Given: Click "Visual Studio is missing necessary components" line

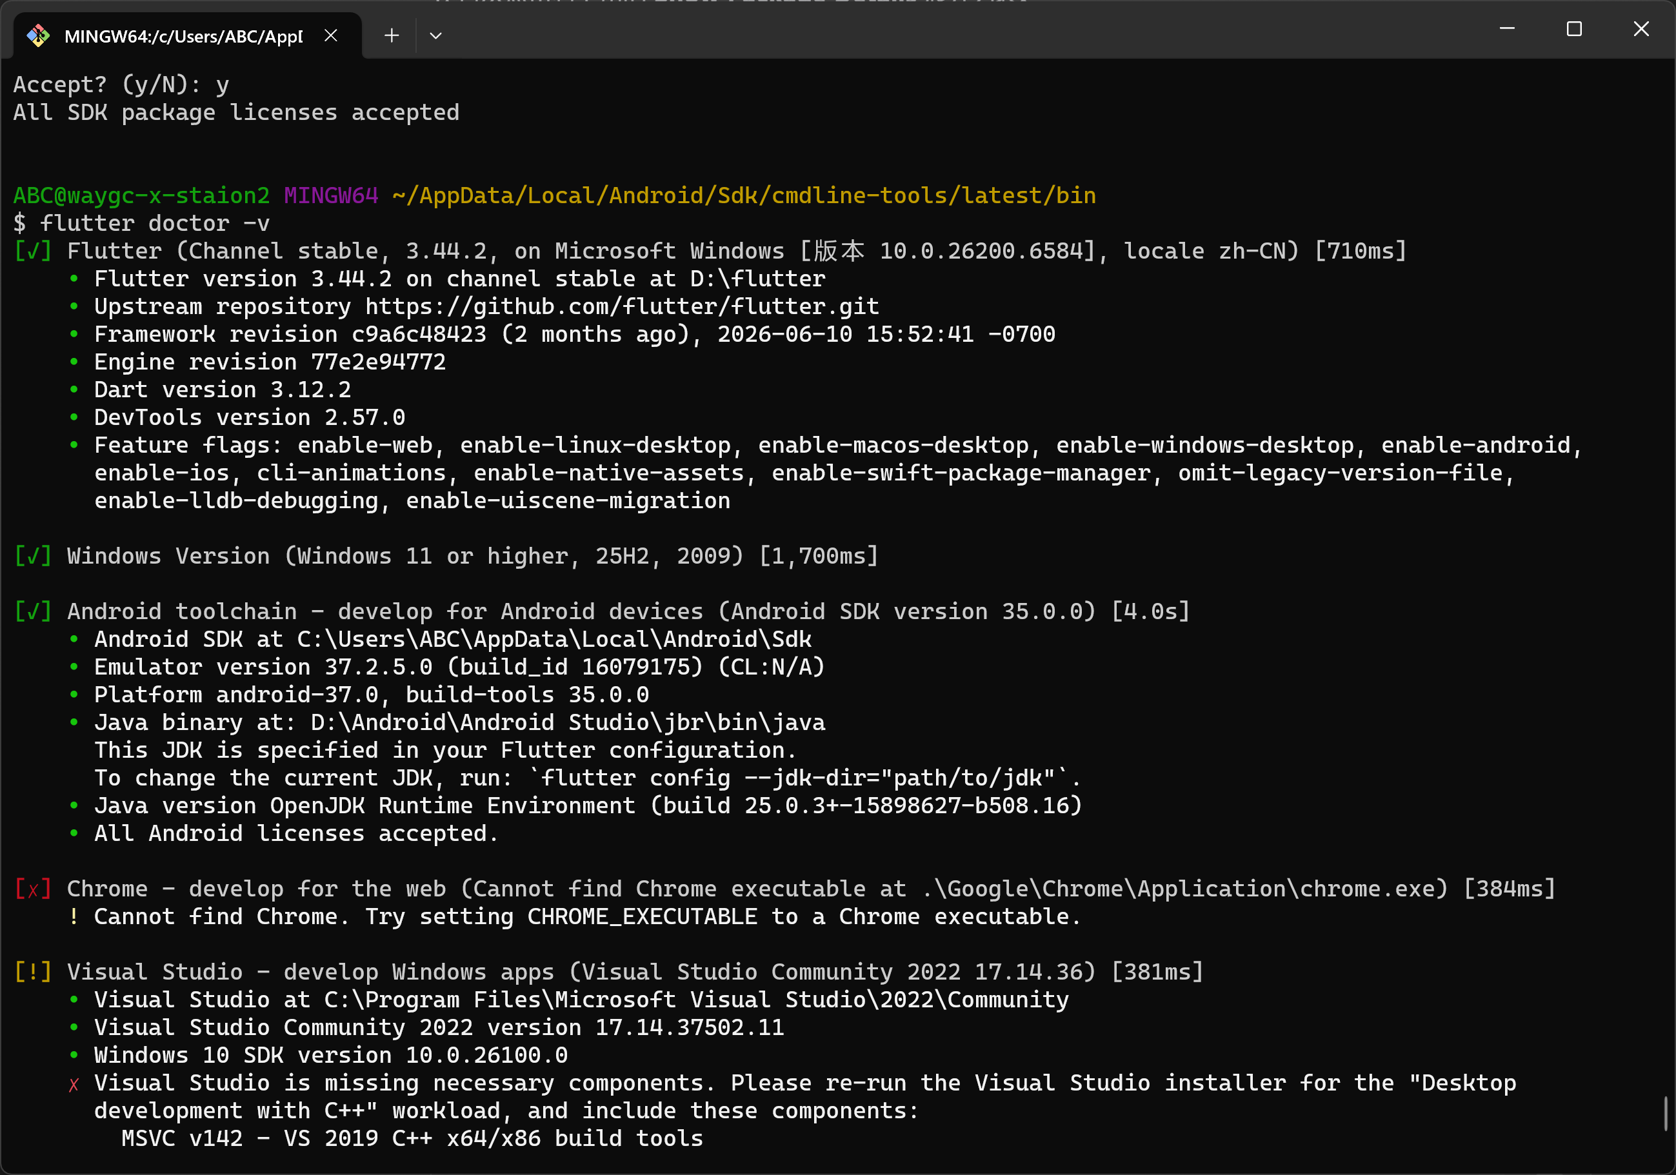Looking at the screenshot, I should [x=805, y=1083].
